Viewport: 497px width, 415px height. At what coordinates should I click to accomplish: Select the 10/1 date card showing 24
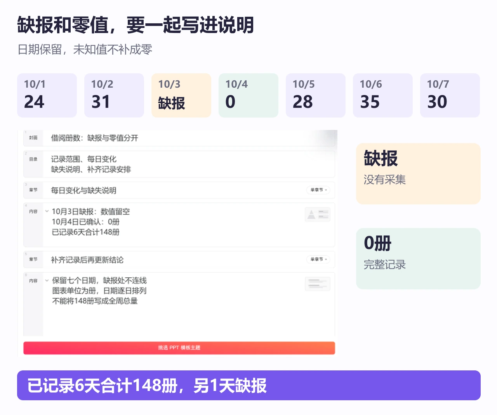point(47,95)
